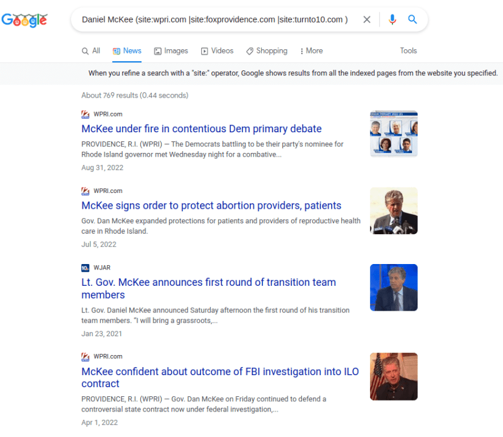Open the Videos tab
The image size is (503, 437).
click(217, 51)
